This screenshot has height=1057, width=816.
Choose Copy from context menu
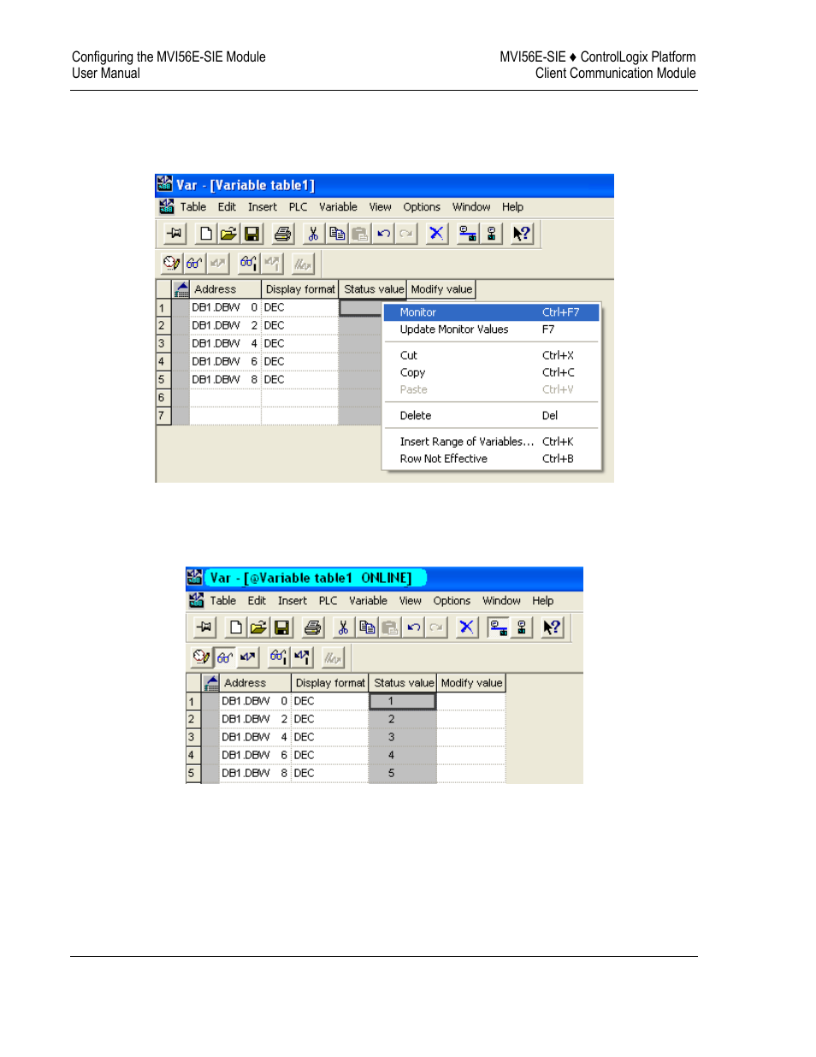[x=491, y=372]
